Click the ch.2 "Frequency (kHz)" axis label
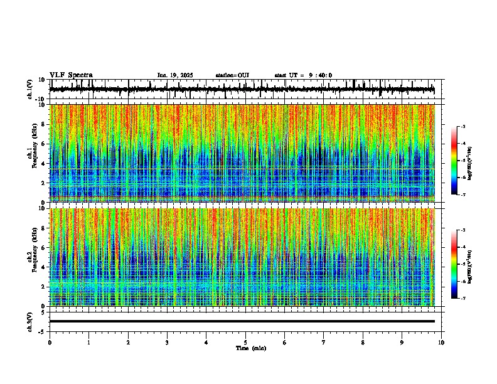Viewport: 497px width, 384px height. [x=35, y=250]
